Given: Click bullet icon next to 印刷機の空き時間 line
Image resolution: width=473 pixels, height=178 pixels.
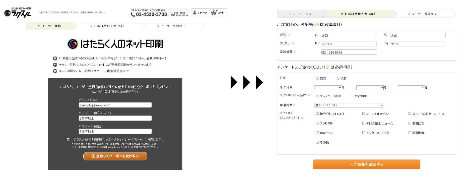Looking at the screenshot, I should pyautogui.click(x=55, y=58).
